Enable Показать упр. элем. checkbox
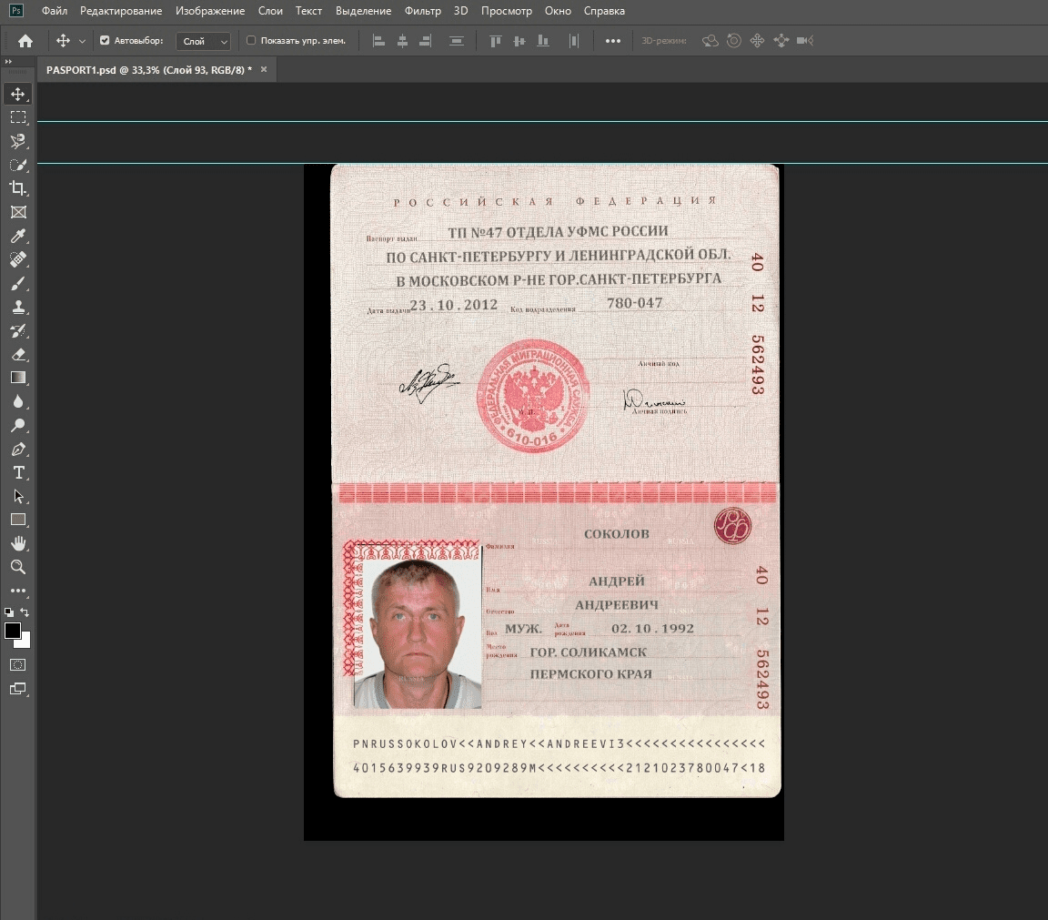Viewport: 1048px width, 920px height. [x=252, y=41]
